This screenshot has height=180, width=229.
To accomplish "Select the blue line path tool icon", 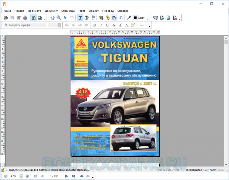I will pos(121,18).
